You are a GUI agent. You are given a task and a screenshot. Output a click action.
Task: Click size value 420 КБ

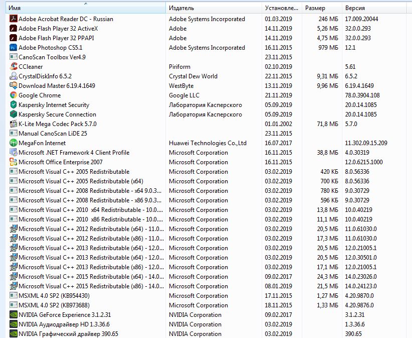point(329,172)
